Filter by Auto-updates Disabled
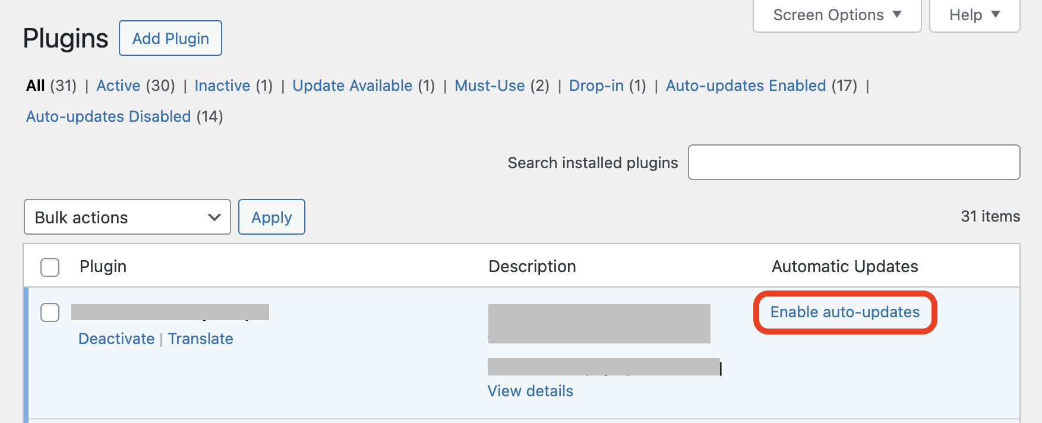Image resolution: width=1042 pixels, height=423 pixels. point(108,116)
